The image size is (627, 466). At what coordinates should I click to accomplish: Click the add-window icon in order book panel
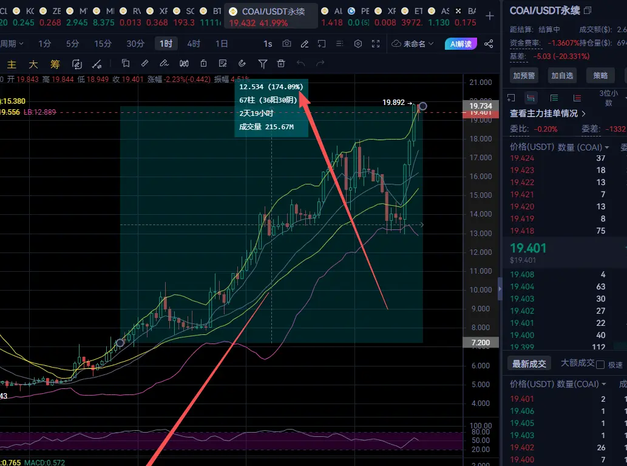coord(511,98)
